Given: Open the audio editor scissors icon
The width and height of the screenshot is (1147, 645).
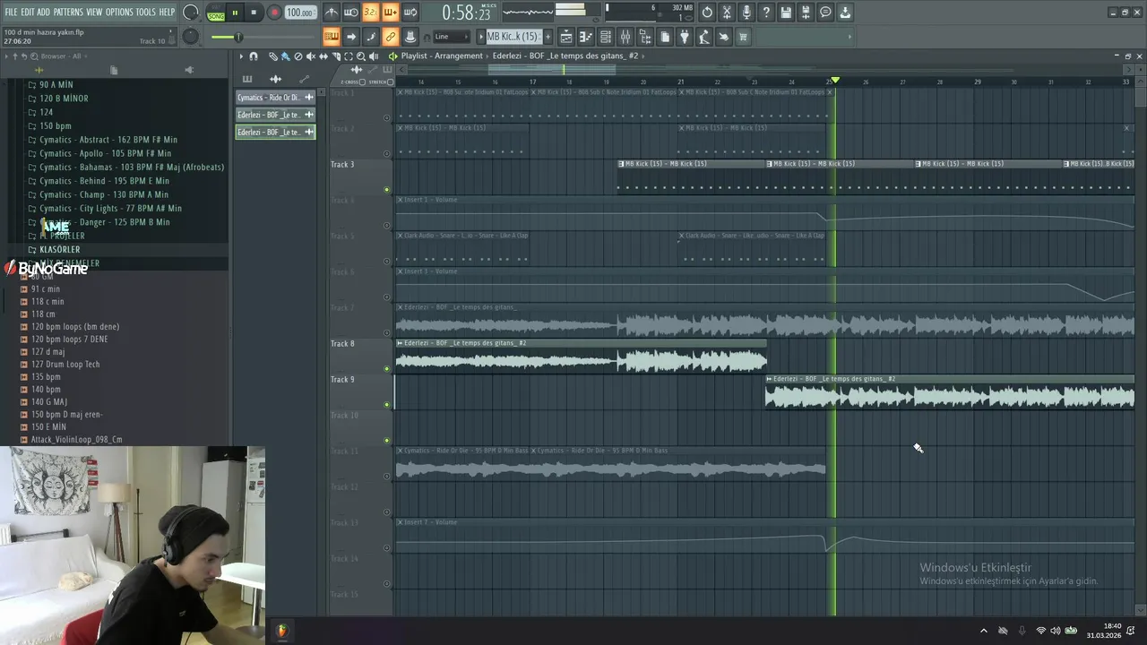Looking at the screenshot, I should coord(727,13).
